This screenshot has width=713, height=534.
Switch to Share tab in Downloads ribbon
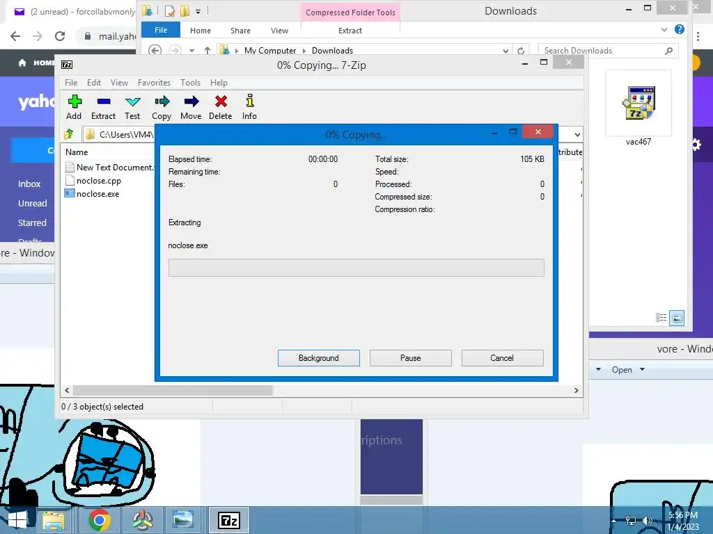[240, 31]
